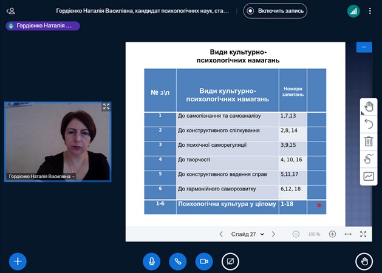Make the presentation fullscreen
The image size is (382, 273).
click(x=363, y=234)
